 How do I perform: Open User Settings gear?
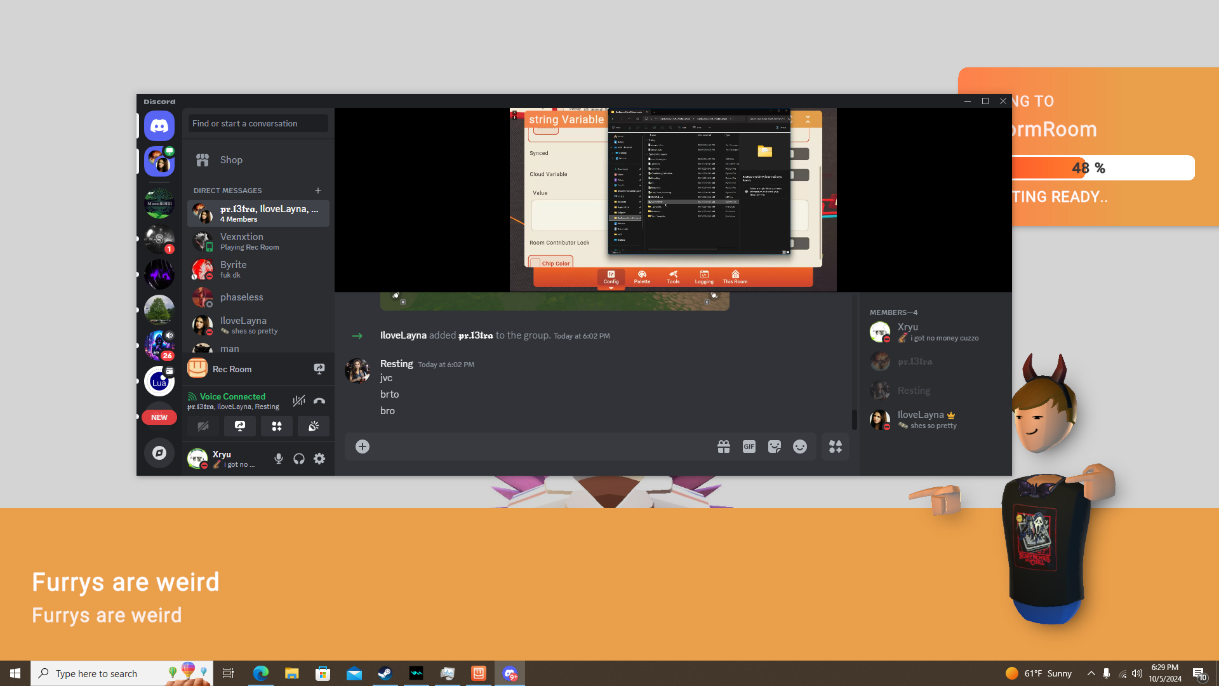319,459
